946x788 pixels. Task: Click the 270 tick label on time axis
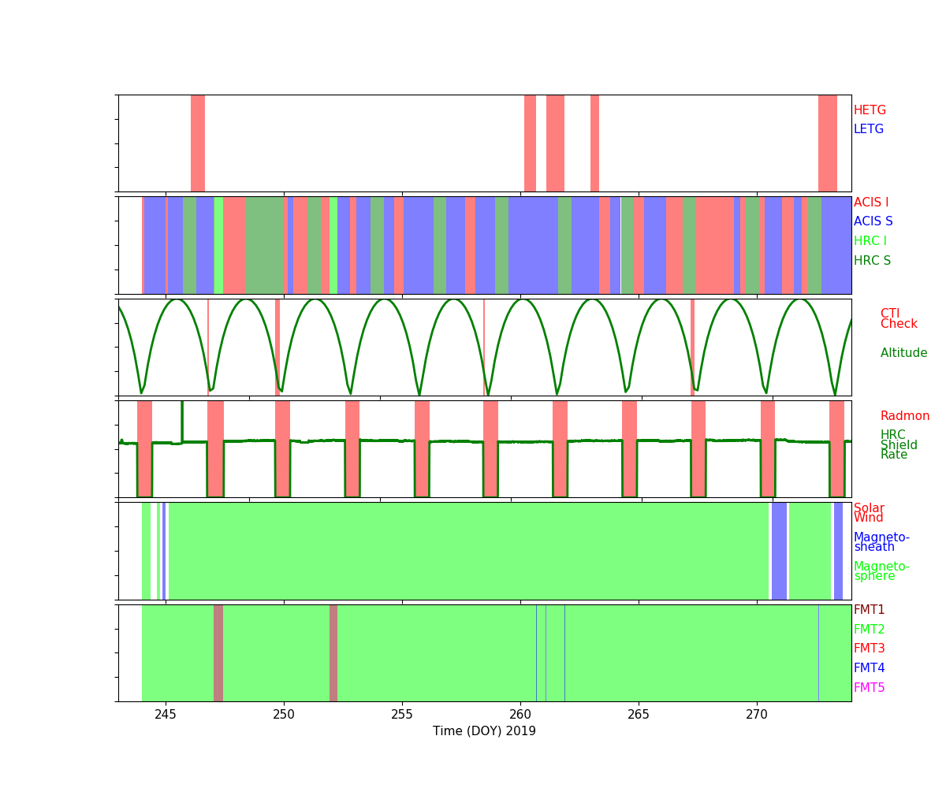tap(757, 714)
